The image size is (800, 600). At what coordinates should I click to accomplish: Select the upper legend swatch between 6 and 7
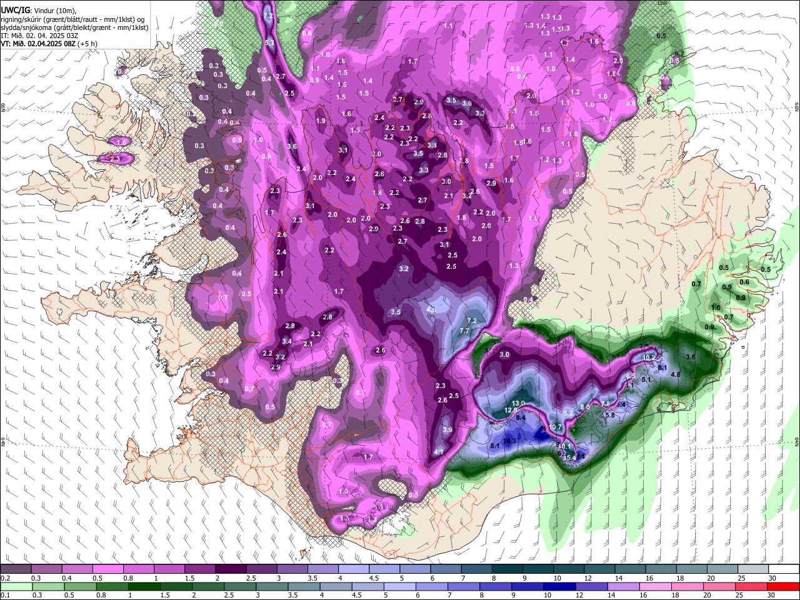446,569
